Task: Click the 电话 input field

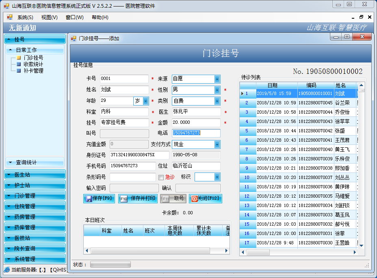Action: (x=196, y=133)
